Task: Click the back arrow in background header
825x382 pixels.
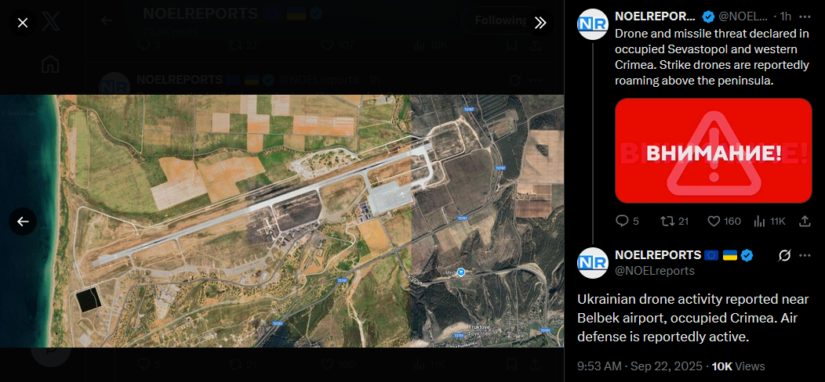Action: (107, 20)
